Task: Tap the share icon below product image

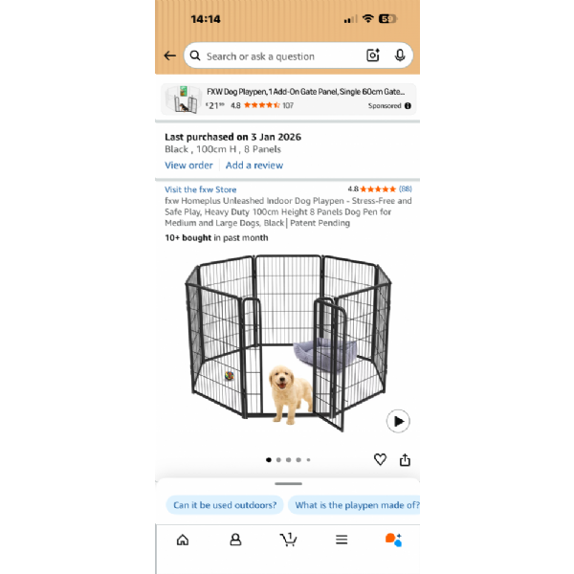Action: pyautogui.click(x=405, y=460)
